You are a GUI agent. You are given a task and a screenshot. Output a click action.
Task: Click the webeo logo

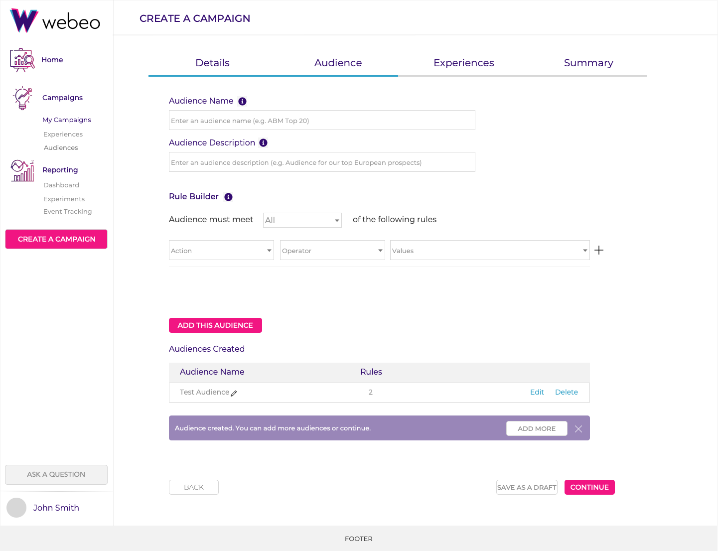pos(55,20)
